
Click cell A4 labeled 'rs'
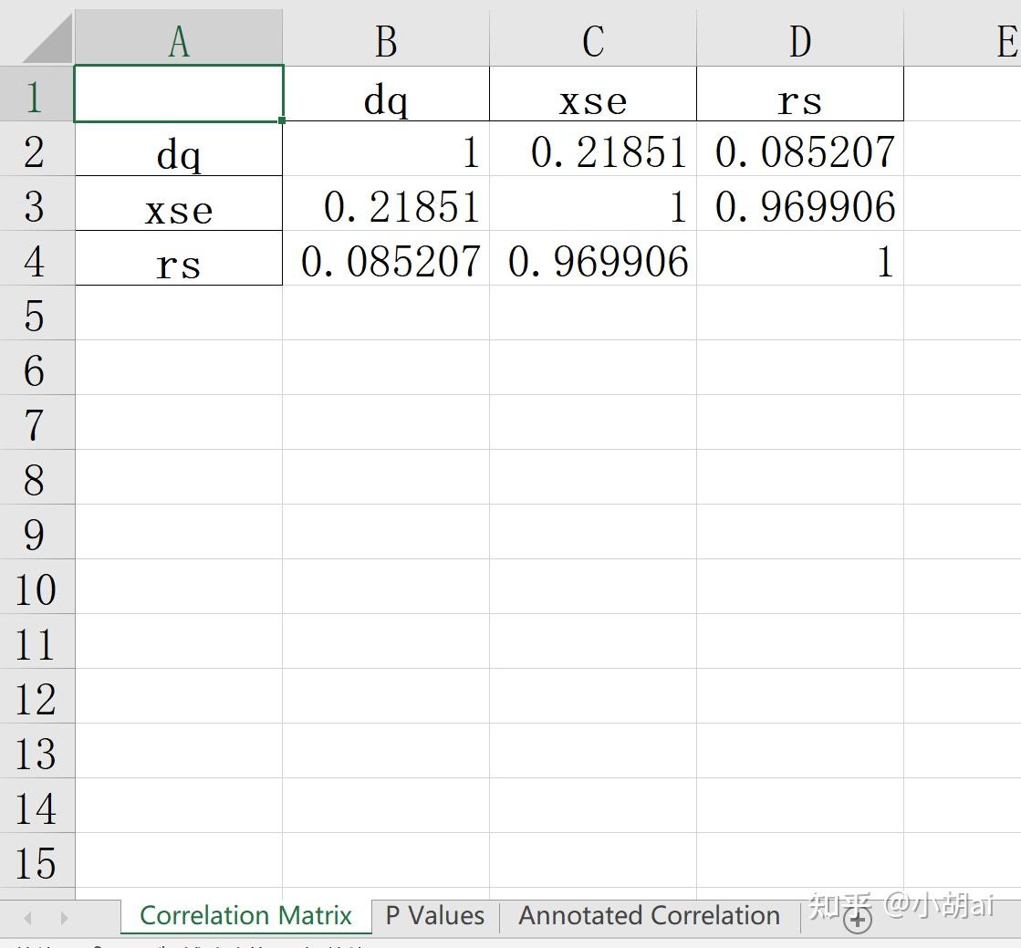point(179,258)
